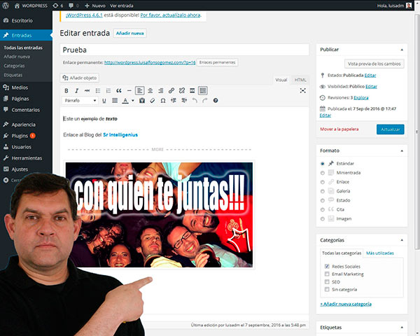This screenshot has height=336, width=420.
Task: Click Vista previa de los cambios
Action: coord(374,64)
